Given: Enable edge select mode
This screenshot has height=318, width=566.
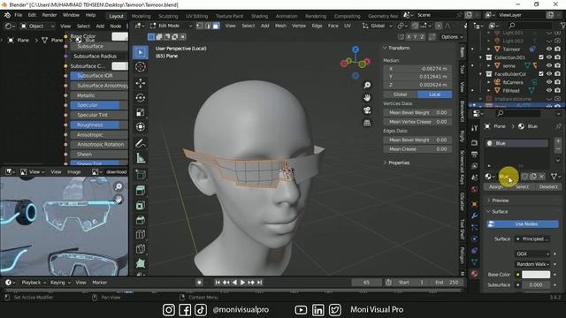Looking at the screenshot, I should [208, 26].
